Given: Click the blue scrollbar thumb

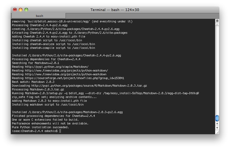Looking at the screenshot, I should point(217,118).
